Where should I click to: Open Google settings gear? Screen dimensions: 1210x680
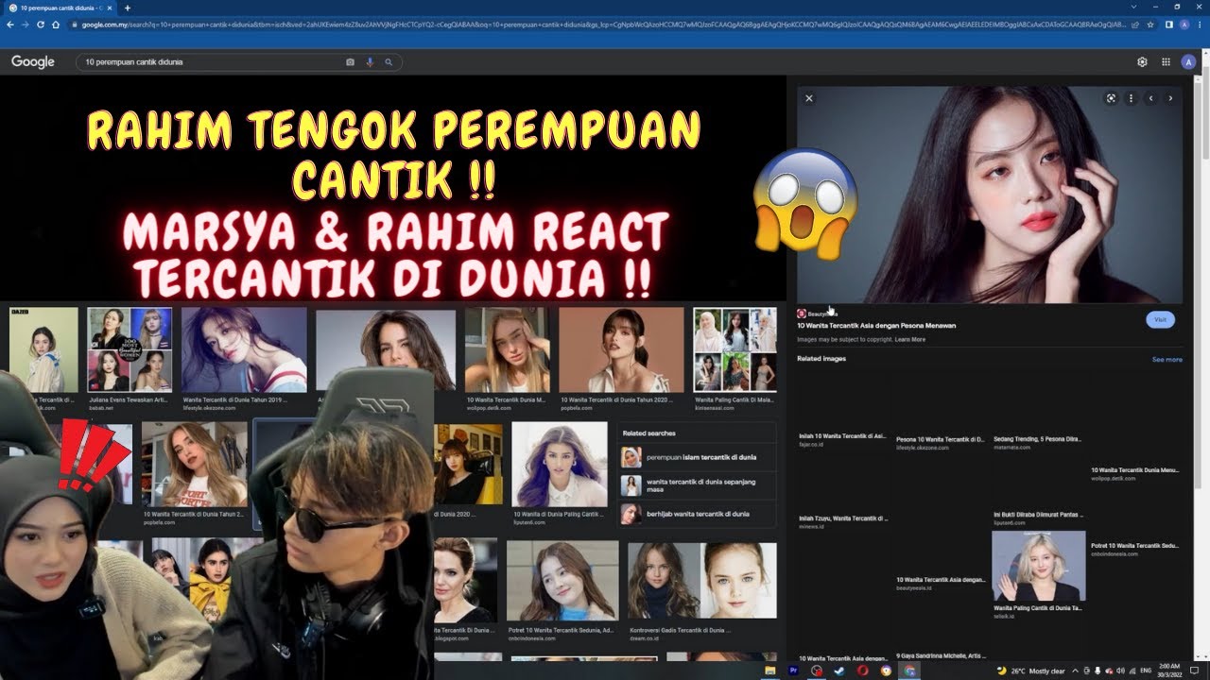pos(1142,62)
